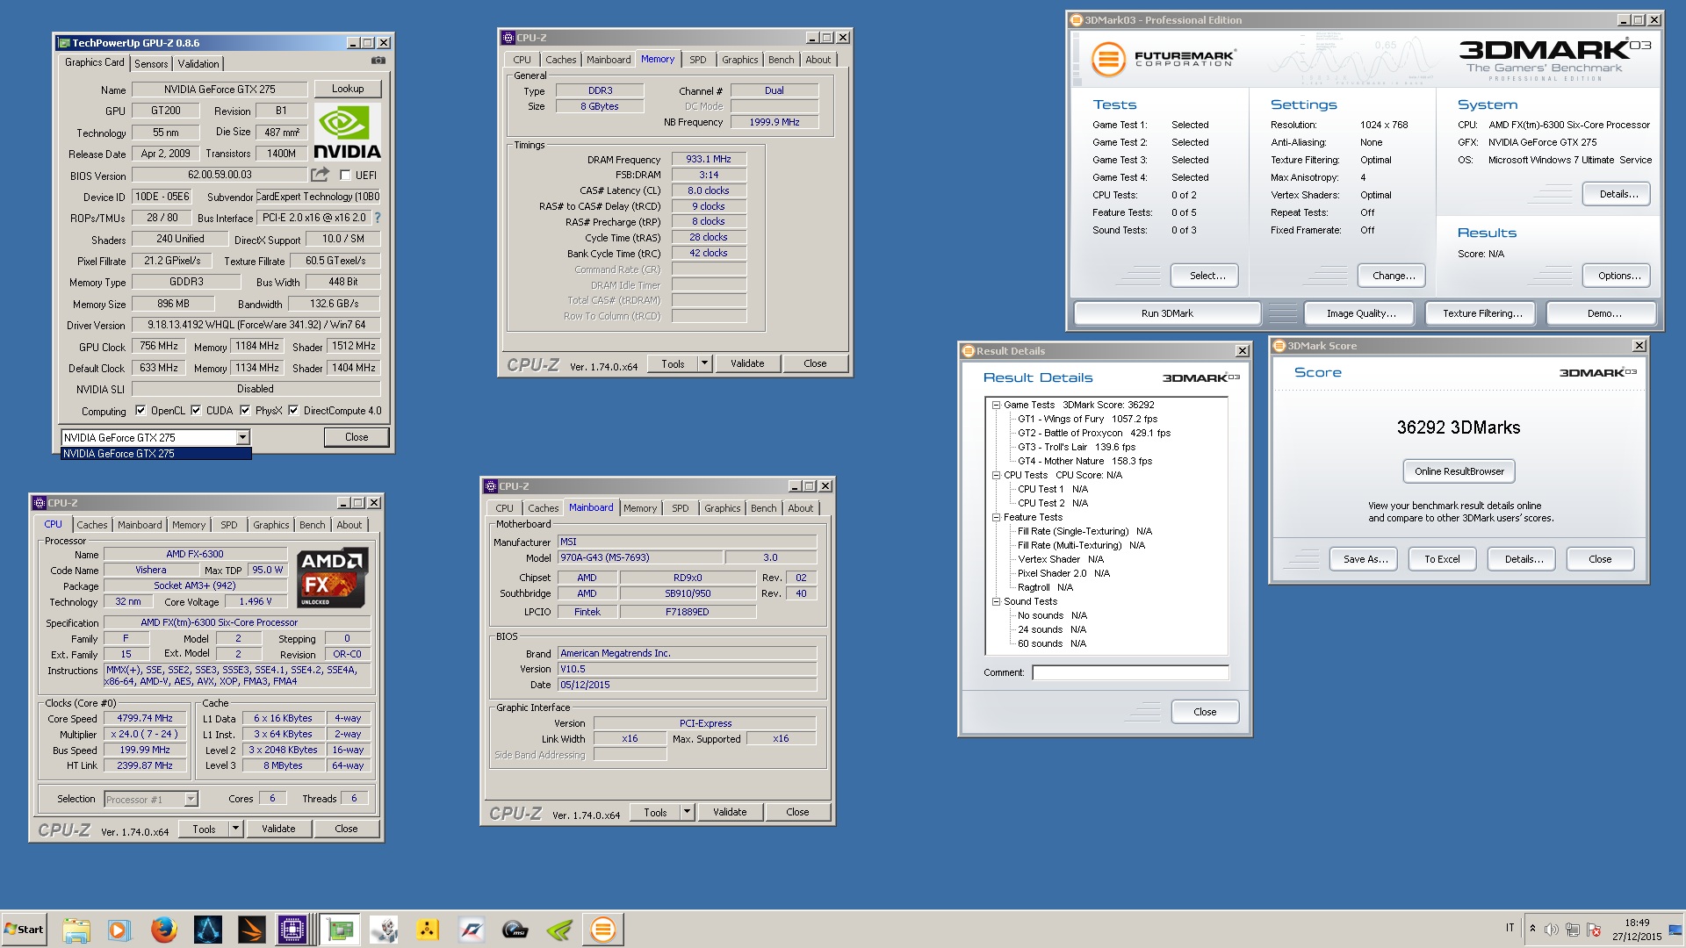Click Run 3DMark button

pyautogui.click(x=1167, y=313)
